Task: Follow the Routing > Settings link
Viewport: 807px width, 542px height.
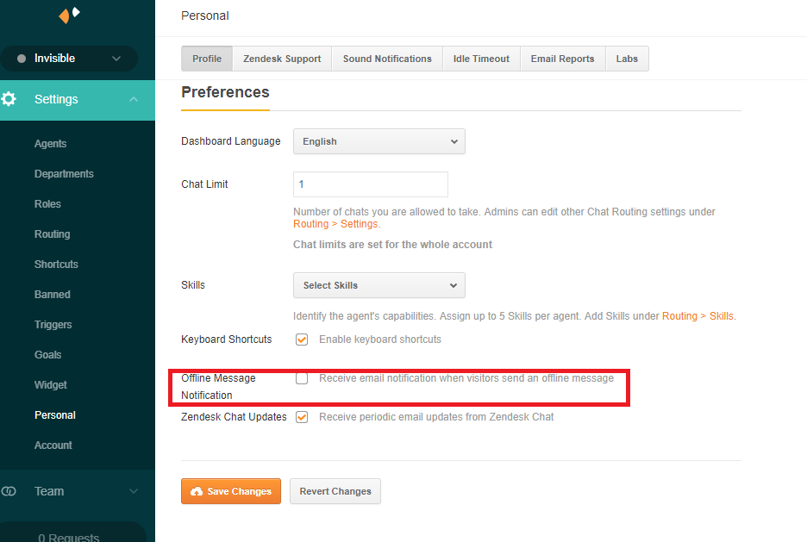Action: (x=335, y=224)
